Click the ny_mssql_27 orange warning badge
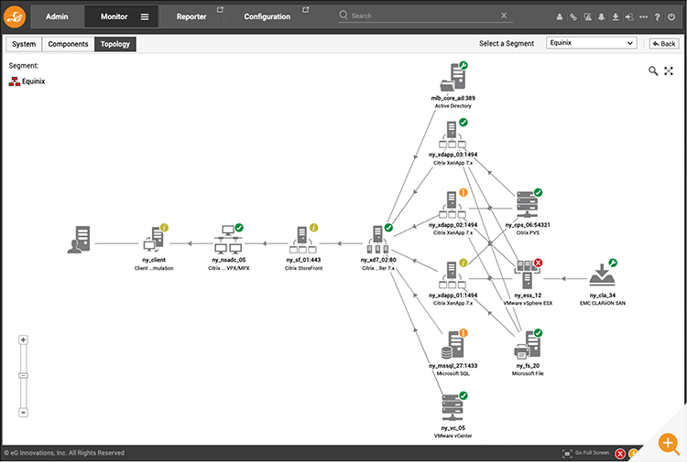 coord(463,333)
